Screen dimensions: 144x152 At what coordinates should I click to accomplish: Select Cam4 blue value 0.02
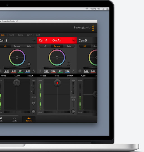pyautogui.click(x=67, y=71)
